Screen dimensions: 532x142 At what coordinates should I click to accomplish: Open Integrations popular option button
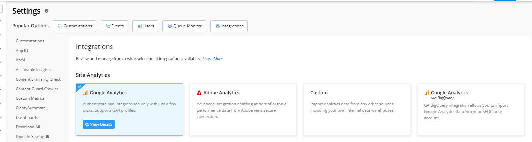tap(229, 26)
